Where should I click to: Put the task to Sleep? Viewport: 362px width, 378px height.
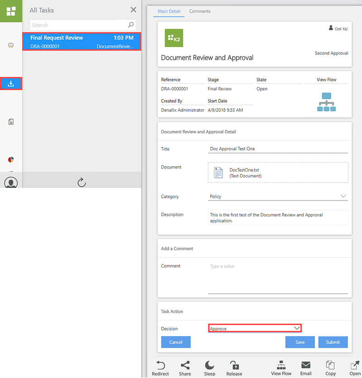[210, 365]
